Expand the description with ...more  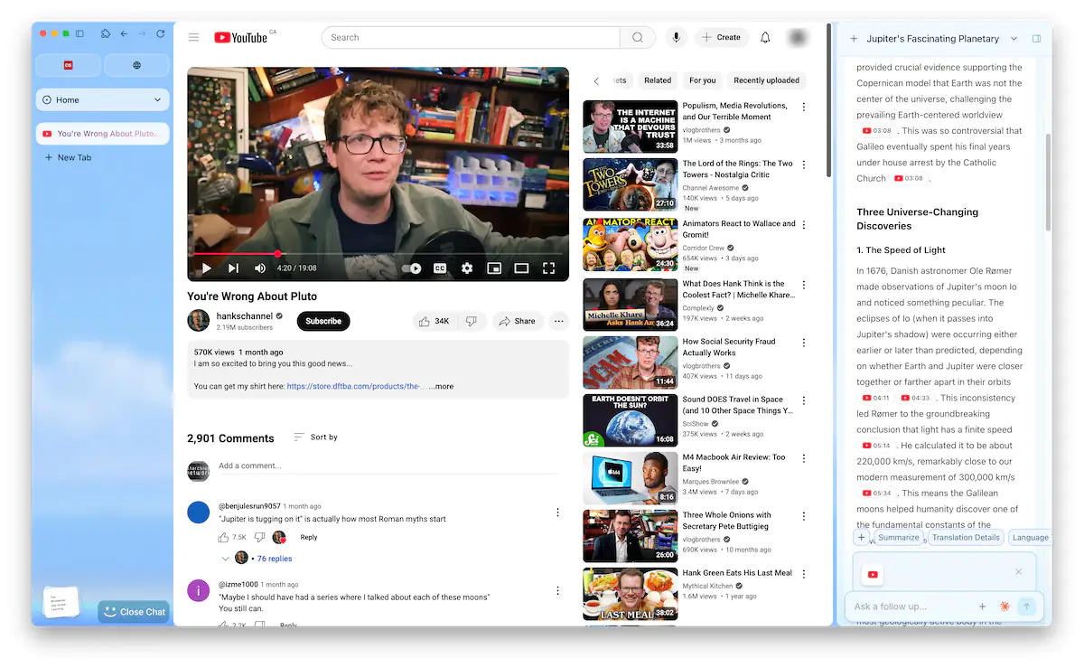(441, 386)
